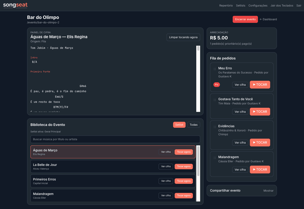Image resolution: width=304 pixels, height=209 pixels.
Task: Click the Em6/G chord in the sheet
Action: [59, 97]
